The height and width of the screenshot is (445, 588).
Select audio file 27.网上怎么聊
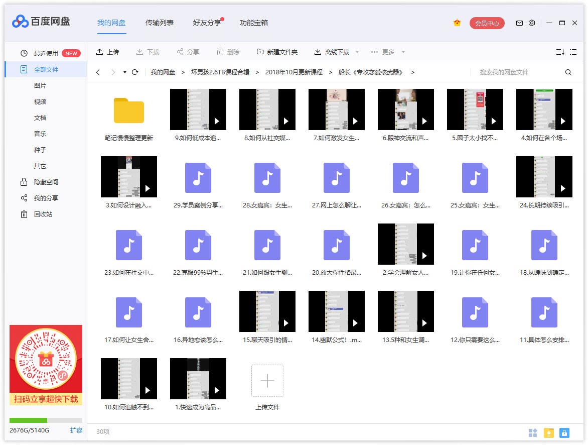click(x=336, y=178)
